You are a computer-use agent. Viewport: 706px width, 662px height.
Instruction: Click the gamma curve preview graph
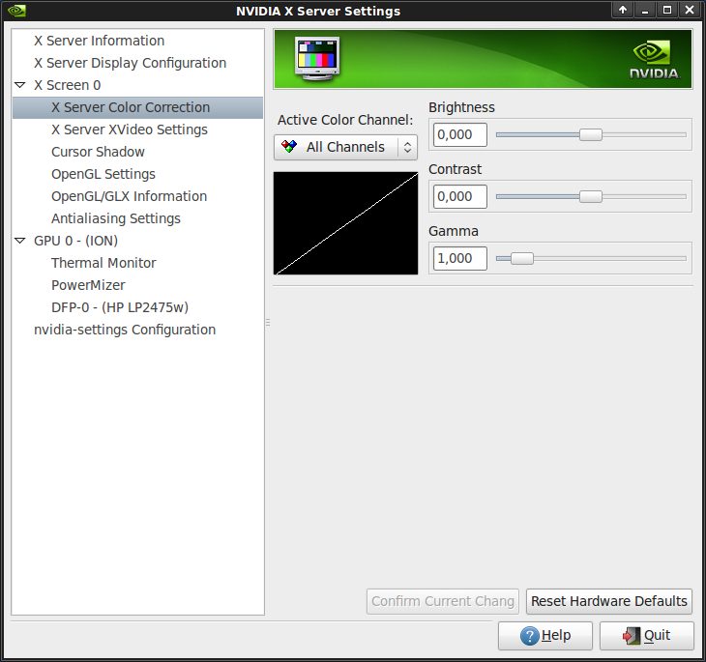346,223
